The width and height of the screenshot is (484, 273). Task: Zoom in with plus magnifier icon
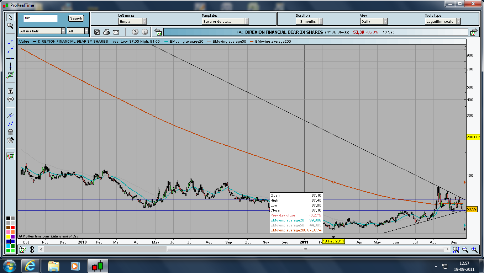point(474,250)
